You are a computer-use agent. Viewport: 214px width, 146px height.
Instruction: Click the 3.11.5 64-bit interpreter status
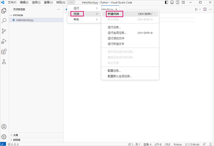(x=192, y=144)
